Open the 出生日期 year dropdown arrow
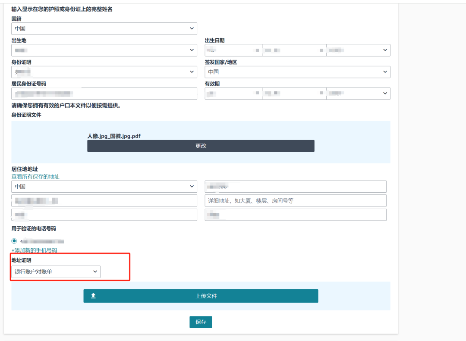Viewport: 466px width, 341px height. point(385,50)
